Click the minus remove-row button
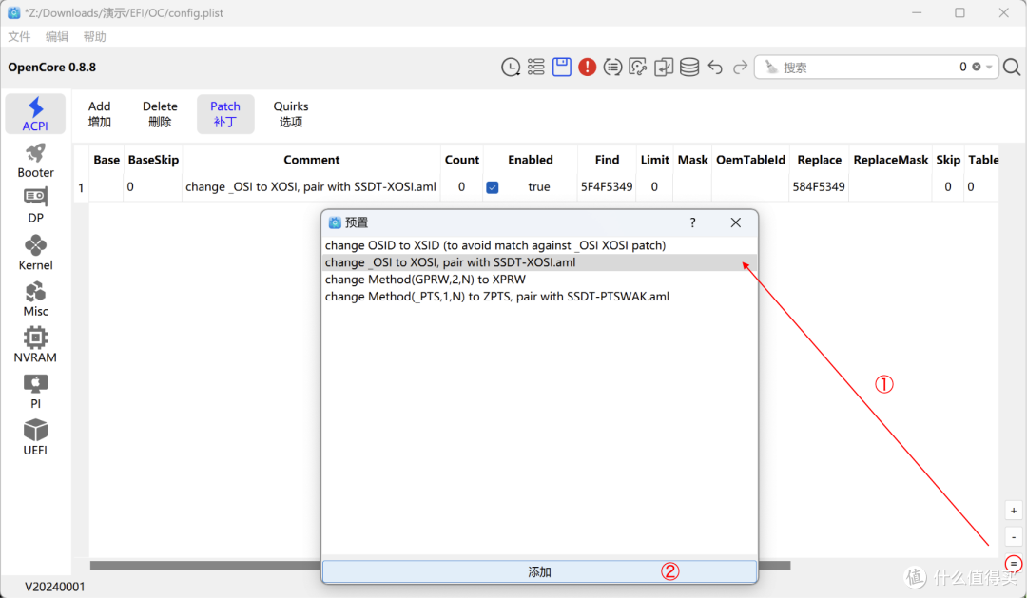 [1014, 537]
